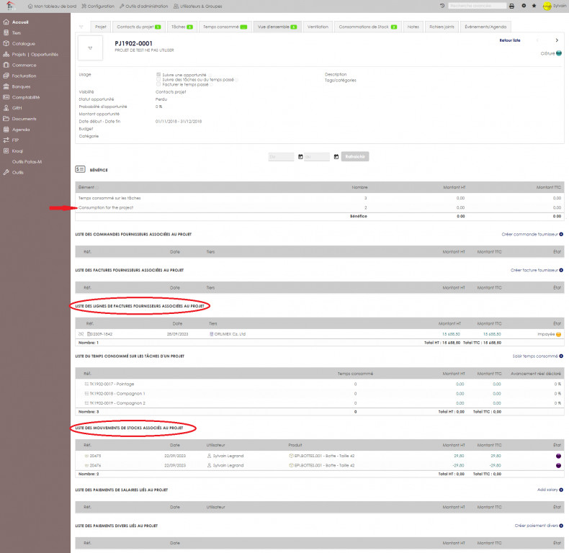Screen dimensions: 569x553
Task: Open the Accueil home icon in sidebar
Action: (6, 22)
